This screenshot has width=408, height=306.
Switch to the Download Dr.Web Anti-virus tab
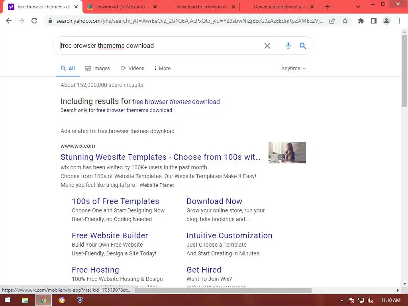[x=122, y=7]
